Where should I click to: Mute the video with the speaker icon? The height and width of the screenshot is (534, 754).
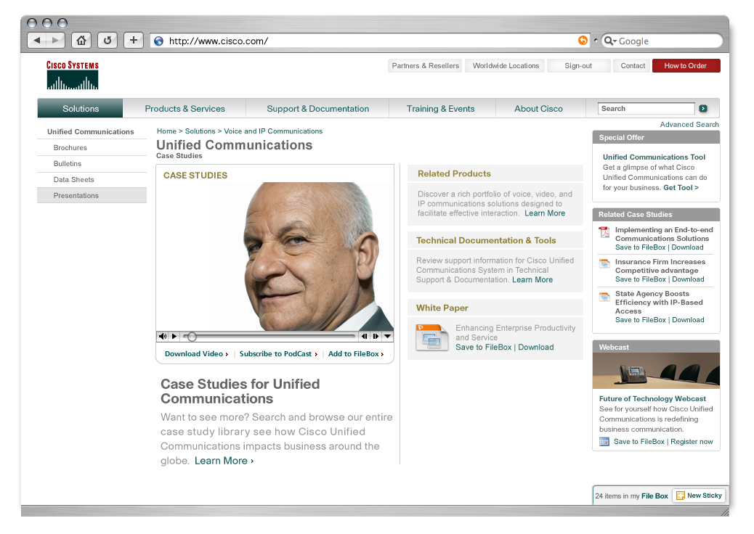tap(163, 336)
